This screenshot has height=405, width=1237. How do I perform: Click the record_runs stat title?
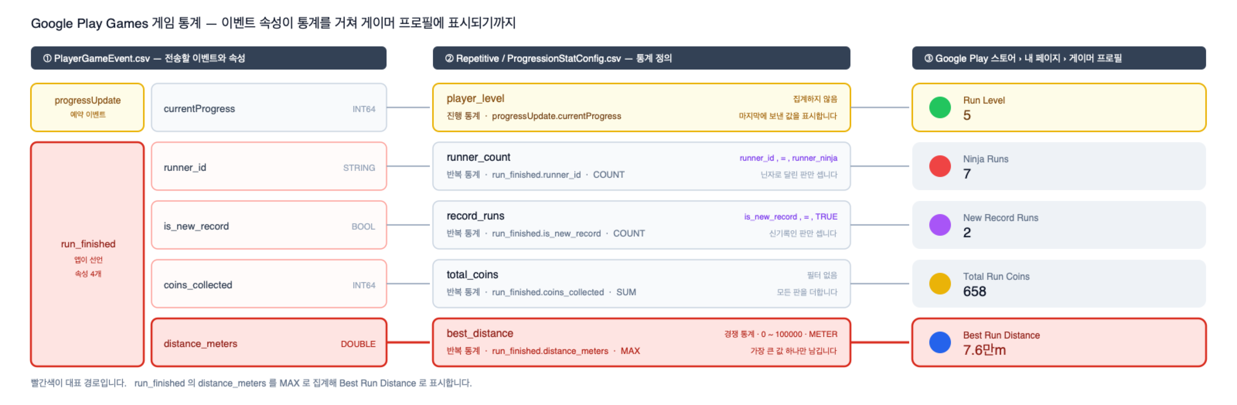475,216
